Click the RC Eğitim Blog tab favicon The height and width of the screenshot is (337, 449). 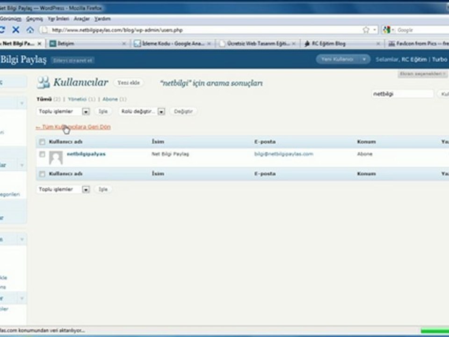click(x=307, y=44)
